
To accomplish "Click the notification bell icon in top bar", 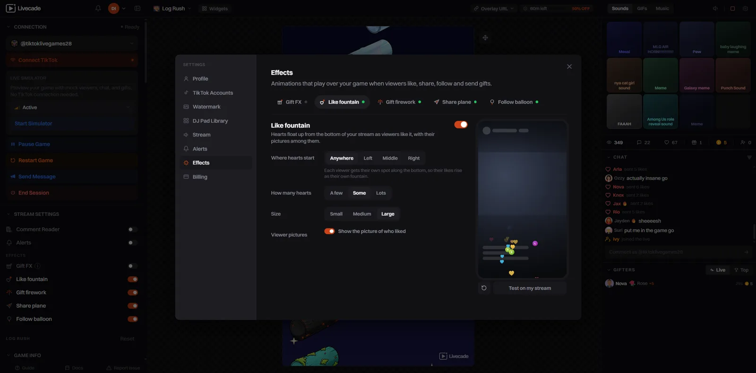I will (98, 8).
